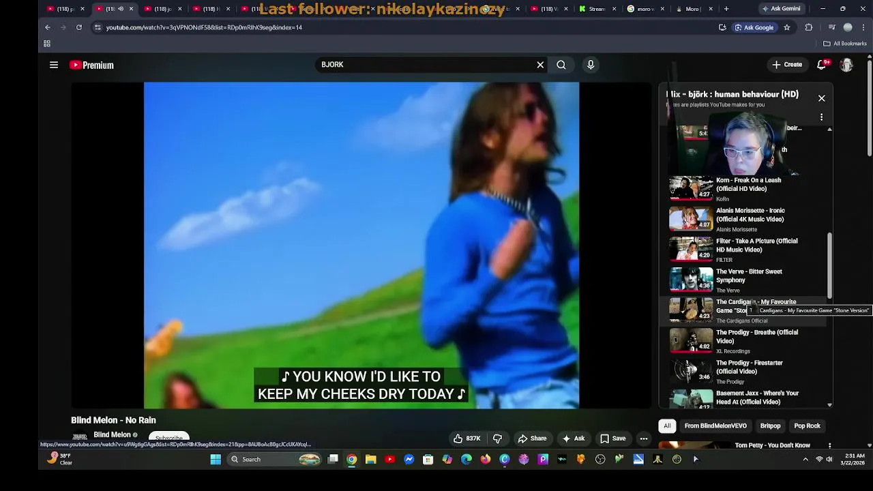The height and width of the screenshot is (491, 873).
Task: Show hidden system tray icons chevron
Action: pyautogui.click(x=805, y=460)
